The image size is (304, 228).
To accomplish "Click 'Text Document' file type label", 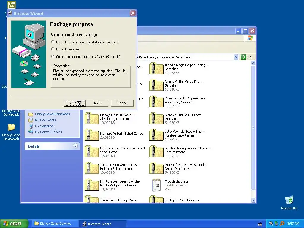I will [x=176, y=185].
